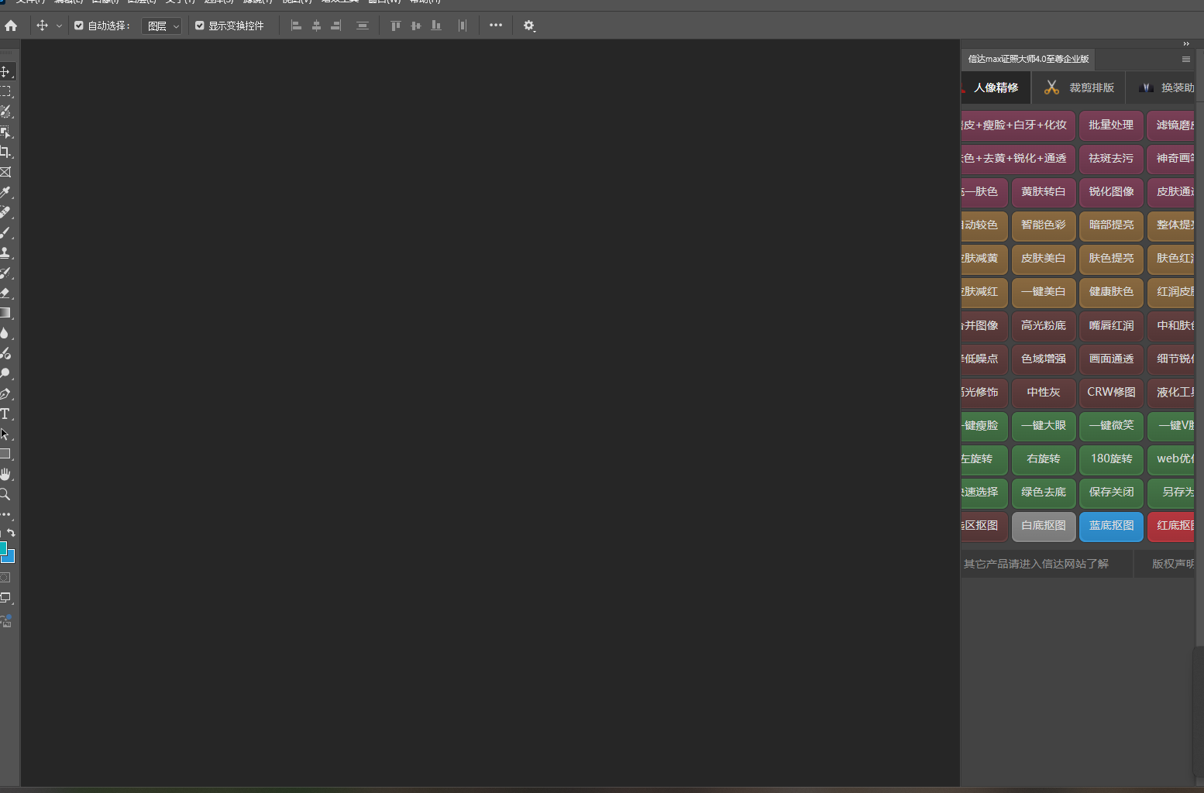Select the Hand tool
The image size is (1204, 793).
pyautogui.click(x=5, y=474)
